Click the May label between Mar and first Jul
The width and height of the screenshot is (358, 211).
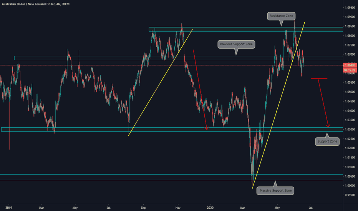click(x=75, y=208)
